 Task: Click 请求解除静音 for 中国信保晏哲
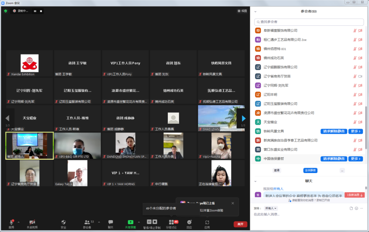coord(333,158)
